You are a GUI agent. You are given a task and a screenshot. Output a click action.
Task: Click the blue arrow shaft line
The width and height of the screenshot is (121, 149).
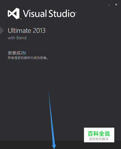(51, 118)
